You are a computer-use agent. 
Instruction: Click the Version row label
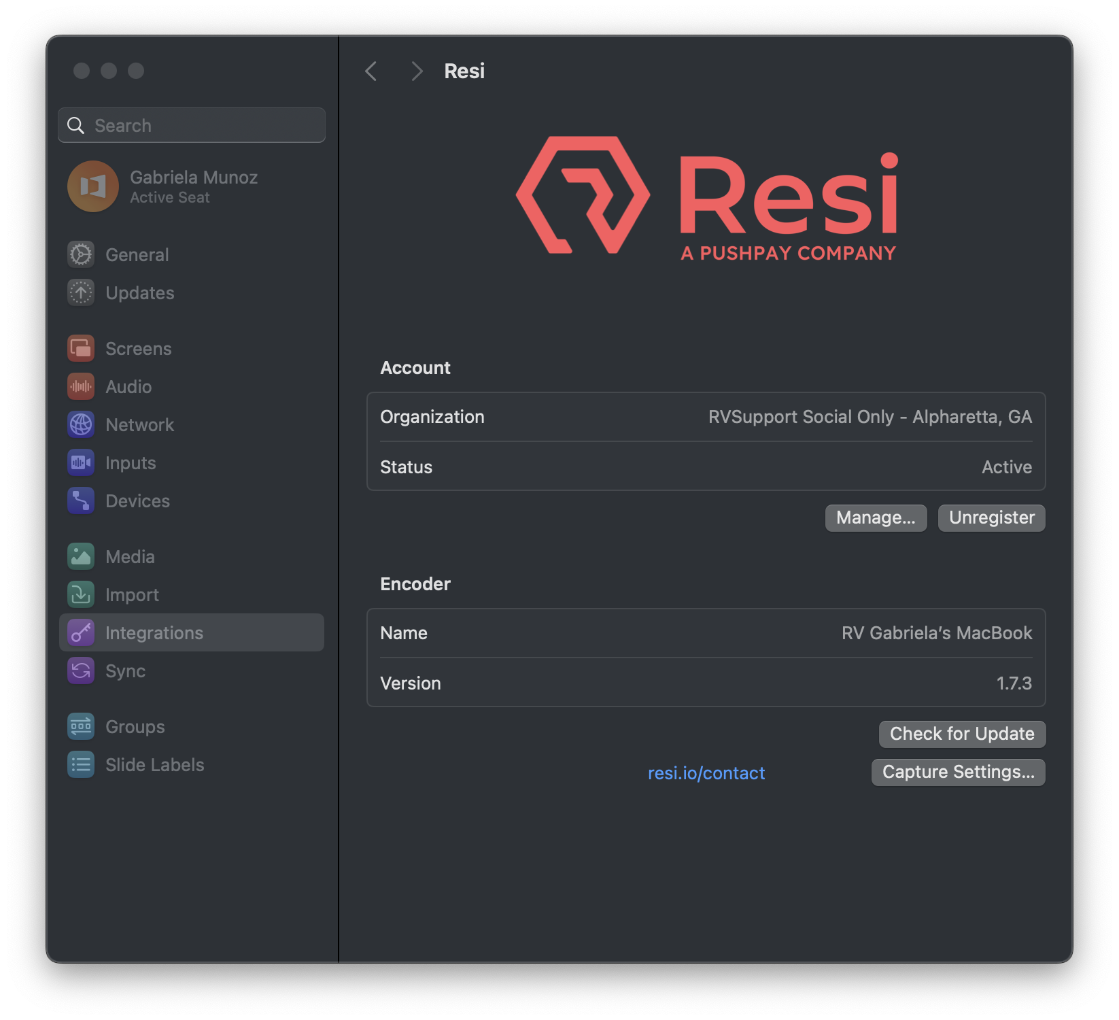click(x=411, y=683)
